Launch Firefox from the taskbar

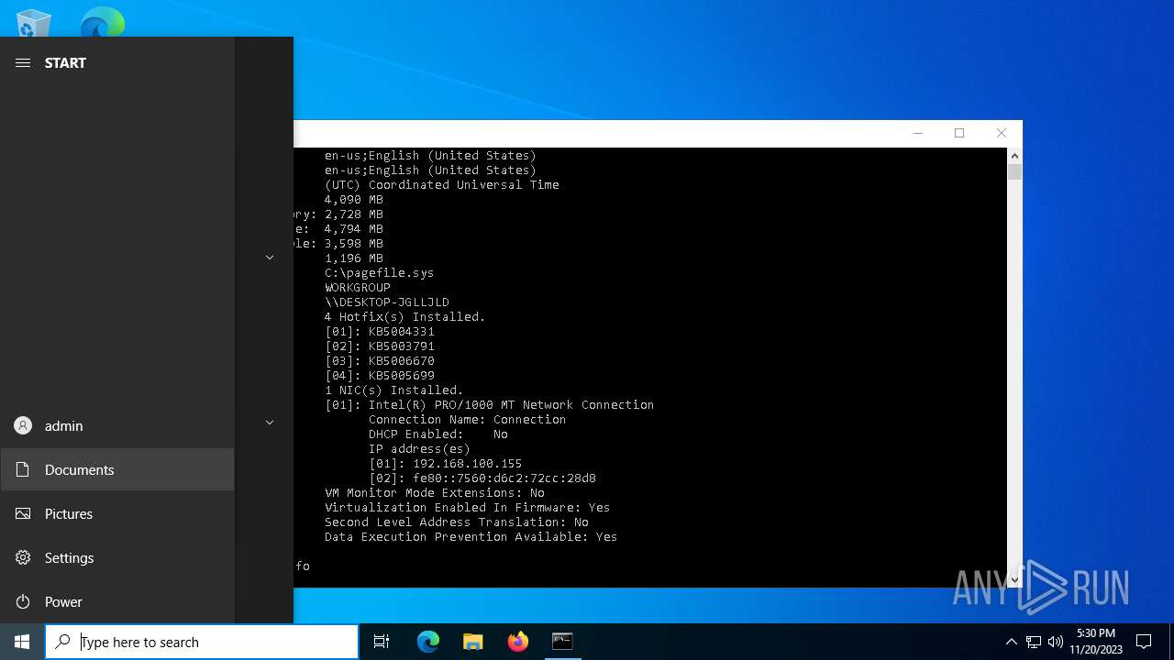pyautogui.click(x=517, y=642)
